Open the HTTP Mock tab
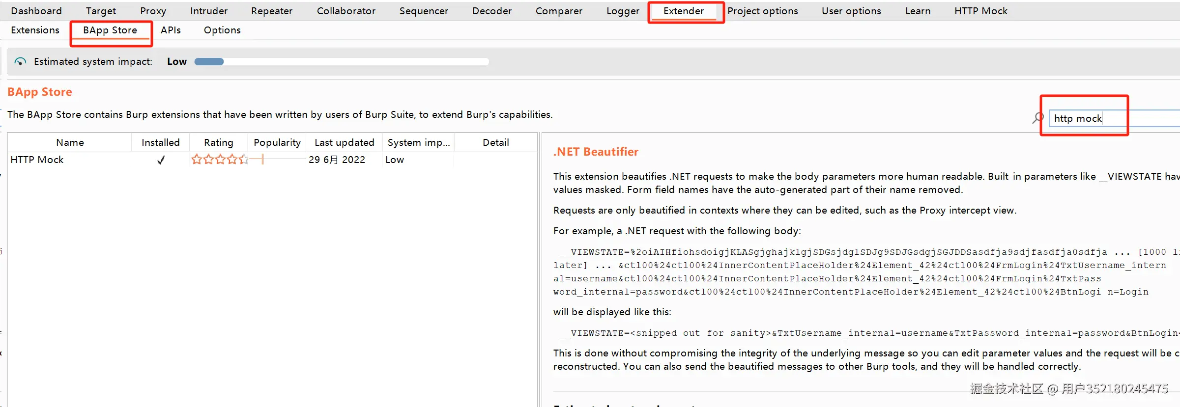1180x407 pixels. pyautogui.click(x=981, y=11)
